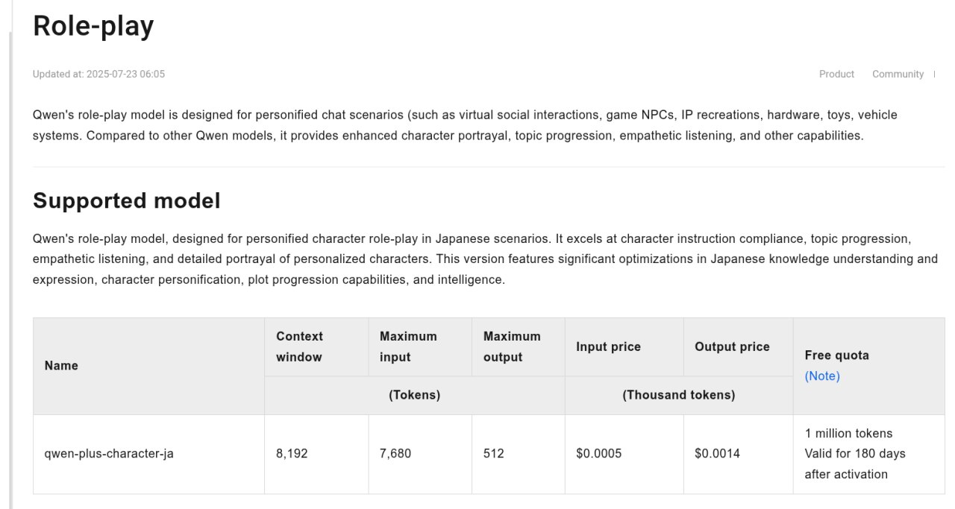Click the 8,192 context window value
955x509 pixels.
[292, 453]
